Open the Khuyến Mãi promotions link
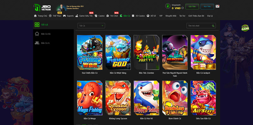The width and height of the screenshot is (253, 125). [171, 16]
